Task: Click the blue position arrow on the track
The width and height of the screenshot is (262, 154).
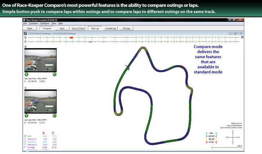Action: point(128,67)
